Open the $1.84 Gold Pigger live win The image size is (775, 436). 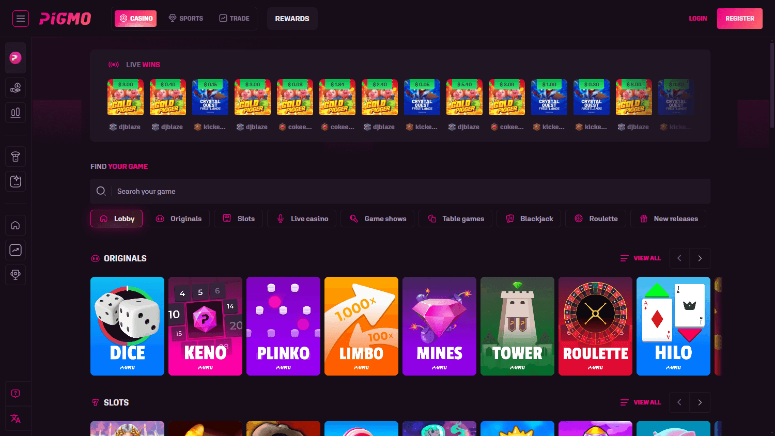[337, 97]
